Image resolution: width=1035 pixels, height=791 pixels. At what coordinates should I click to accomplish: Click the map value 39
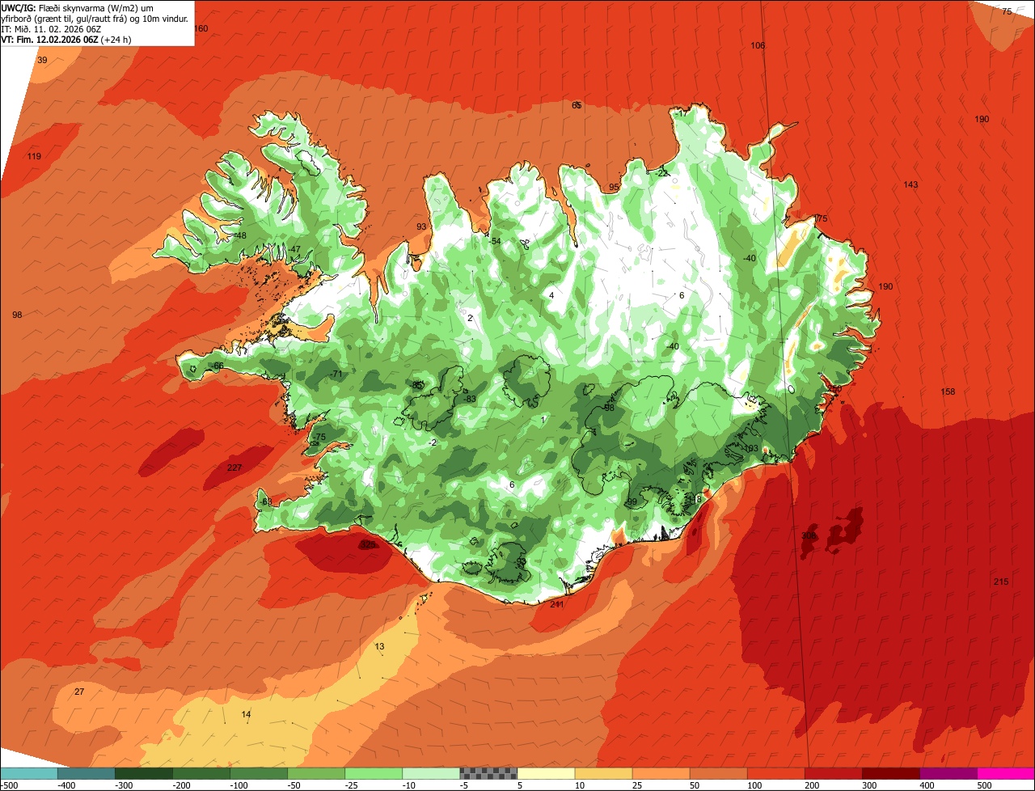tap(42, 60)
